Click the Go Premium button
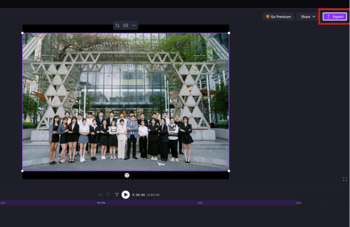350x227 pixels. pyautogui.click(x=278, y=17)
